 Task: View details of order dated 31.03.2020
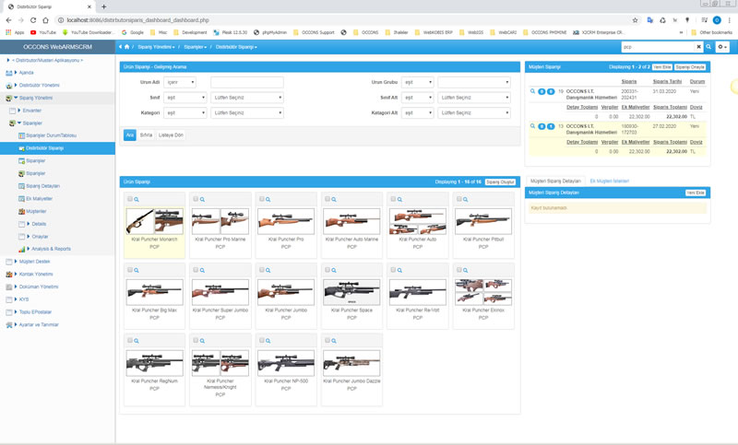point(532,91)
